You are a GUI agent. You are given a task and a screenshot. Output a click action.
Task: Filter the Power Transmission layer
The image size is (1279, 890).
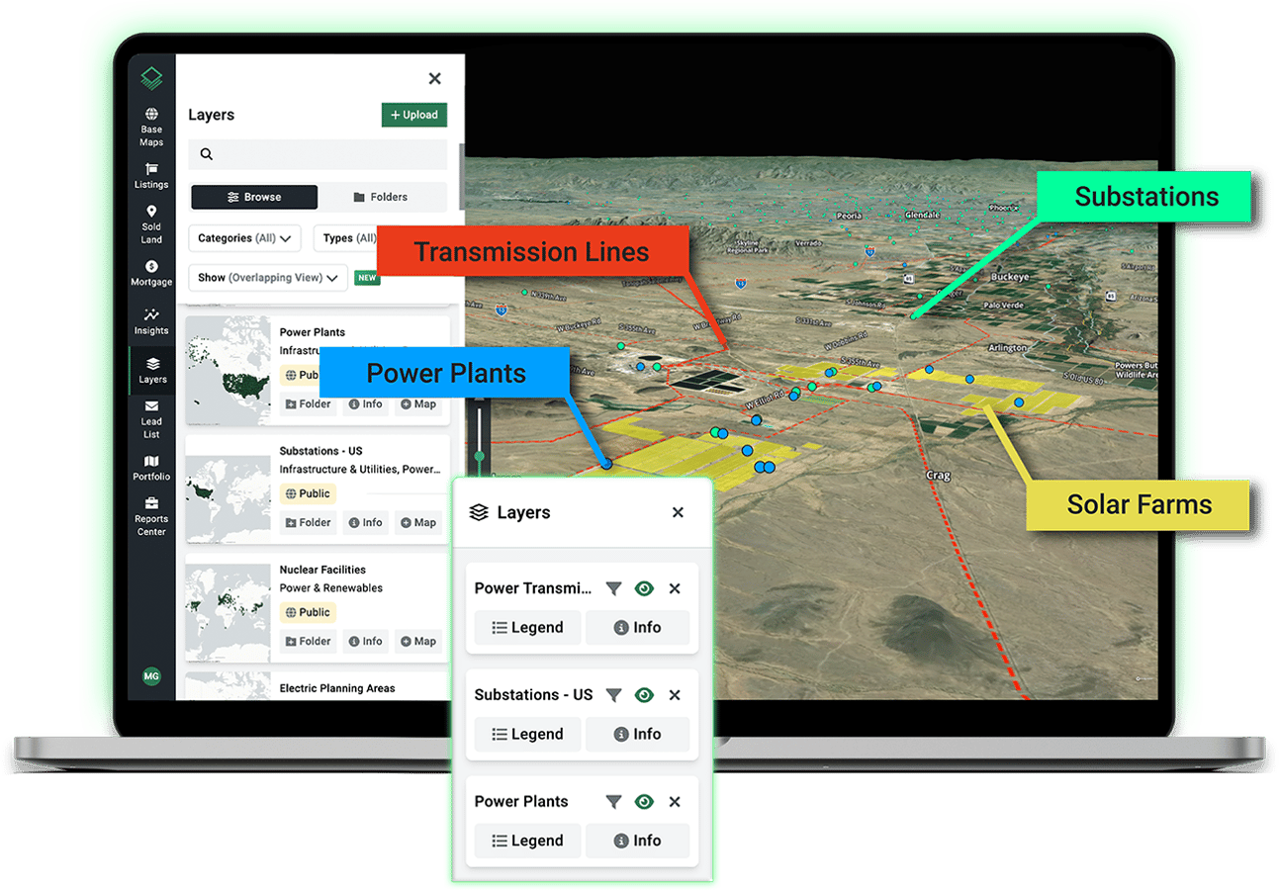click(x=613, y=588)
